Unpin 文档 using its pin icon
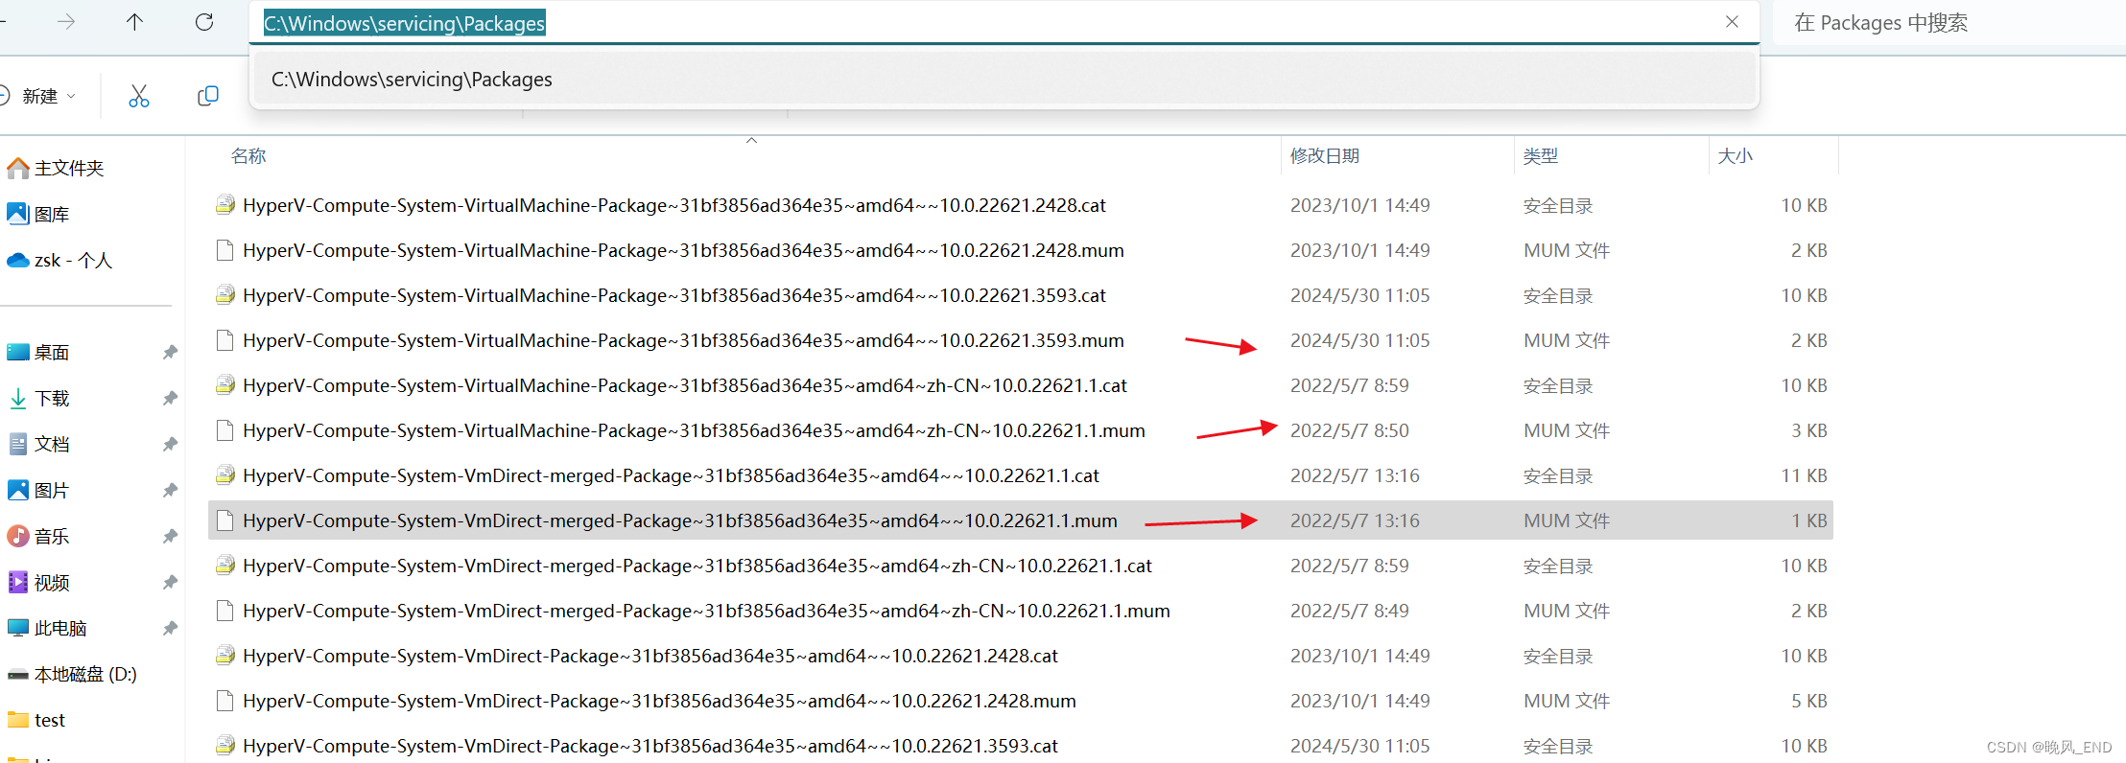 tap(170, 444)
